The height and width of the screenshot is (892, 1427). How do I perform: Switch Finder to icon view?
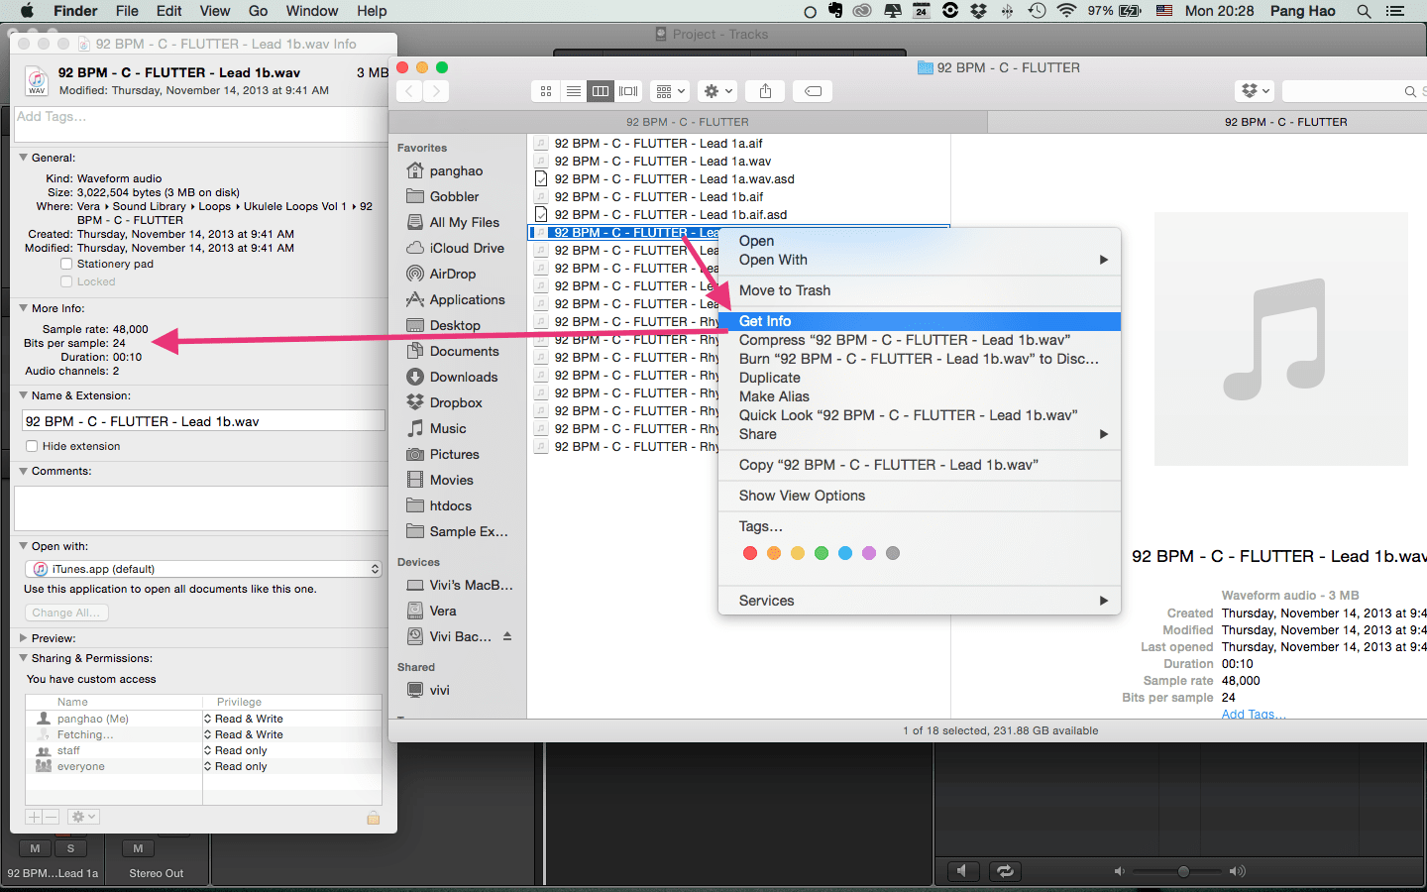[x=546, y=91]
